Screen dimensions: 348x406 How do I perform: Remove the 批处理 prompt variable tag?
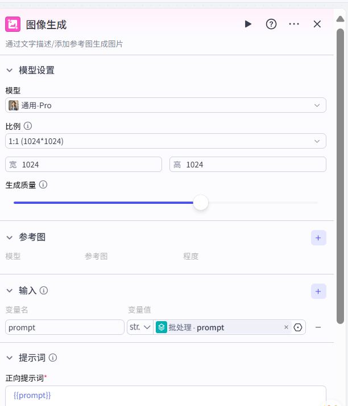(286, 327)
